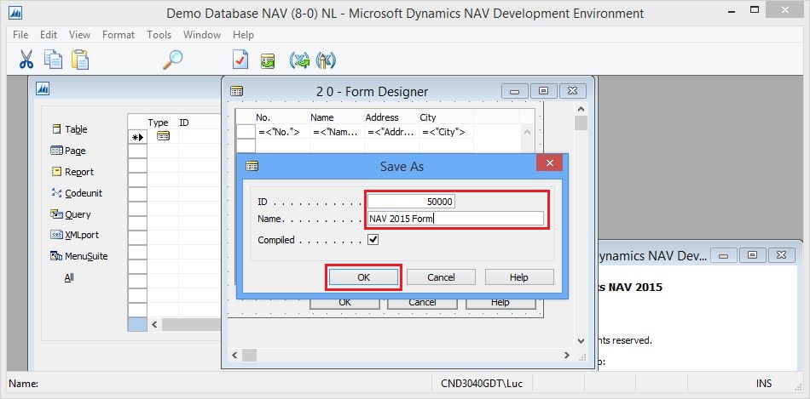The image size is (810, 399).
Task: Select XMLport in Object Designer
Action: tap(74, 235)
